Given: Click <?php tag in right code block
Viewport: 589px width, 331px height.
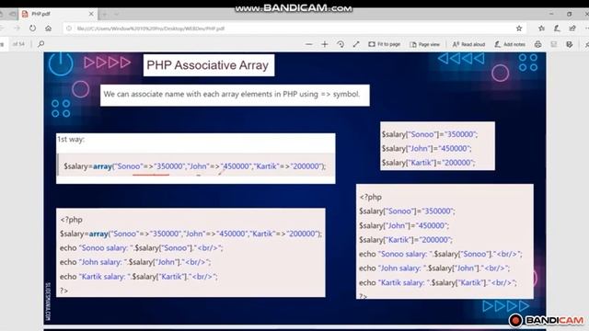Looking at the screenshot, I should pyautogui.click(x=370, y=197).
